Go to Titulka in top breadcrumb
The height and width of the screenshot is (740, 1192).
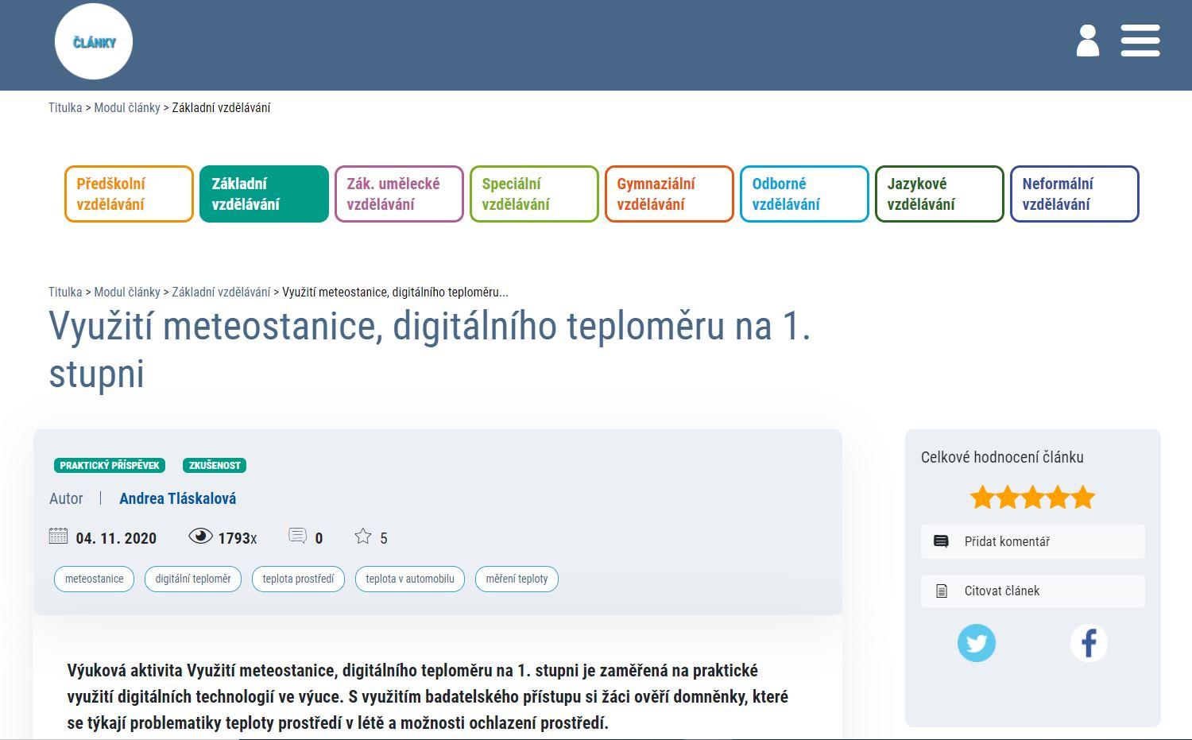[x=65, y=107]
